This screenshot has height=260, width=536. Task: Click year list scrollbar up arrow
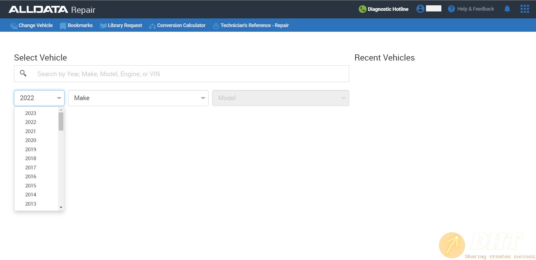pos(61,110)
